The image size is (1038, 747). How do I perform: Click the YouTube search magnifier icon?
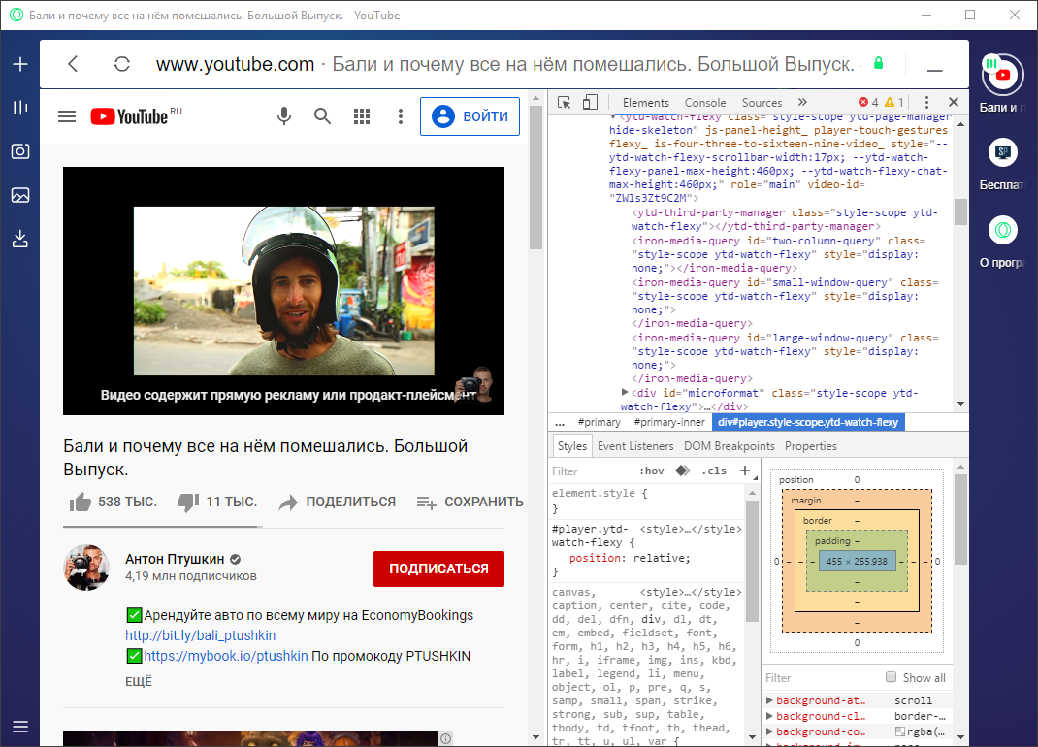323,116
